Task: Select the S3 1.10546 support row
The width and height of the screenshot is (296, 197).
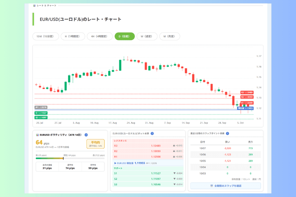Action: point(148,185)
